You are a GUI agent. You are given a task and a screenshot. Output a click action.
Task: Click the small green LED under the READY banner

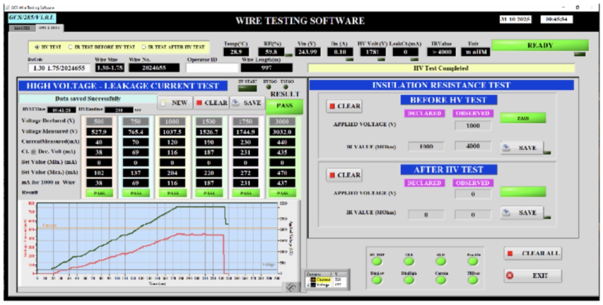point(580,54)
